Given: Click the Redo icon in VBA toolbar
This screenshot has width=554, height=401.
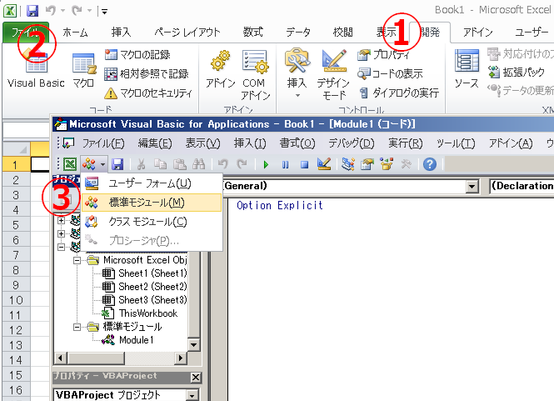Looking at the screenshot, I should click(x=242, y=164).
